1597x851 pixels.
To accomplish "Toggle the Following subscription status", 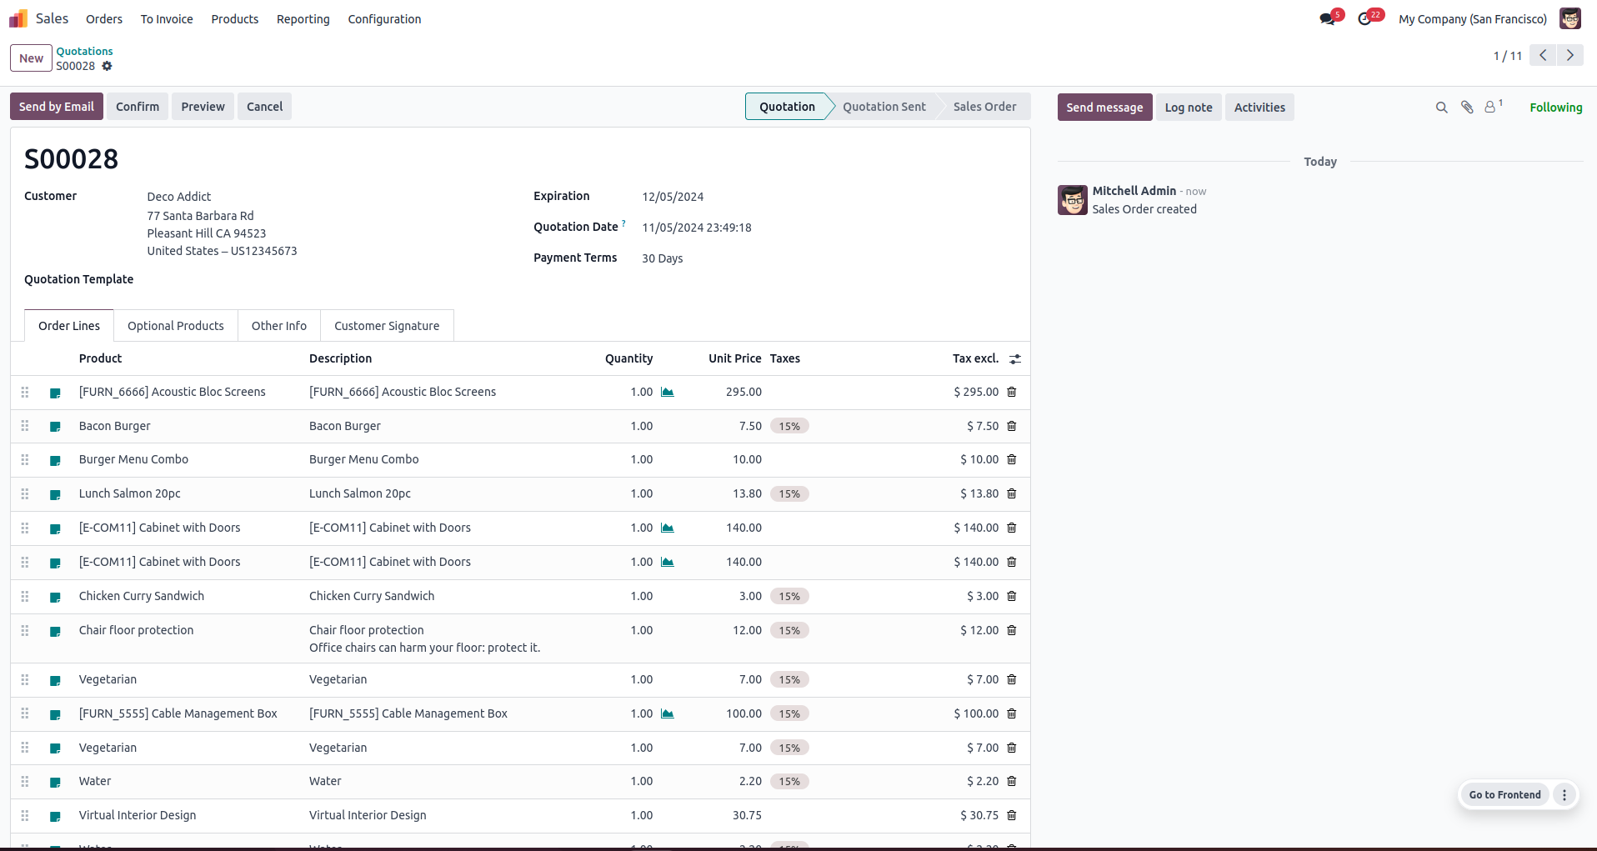I will 1555,108.
